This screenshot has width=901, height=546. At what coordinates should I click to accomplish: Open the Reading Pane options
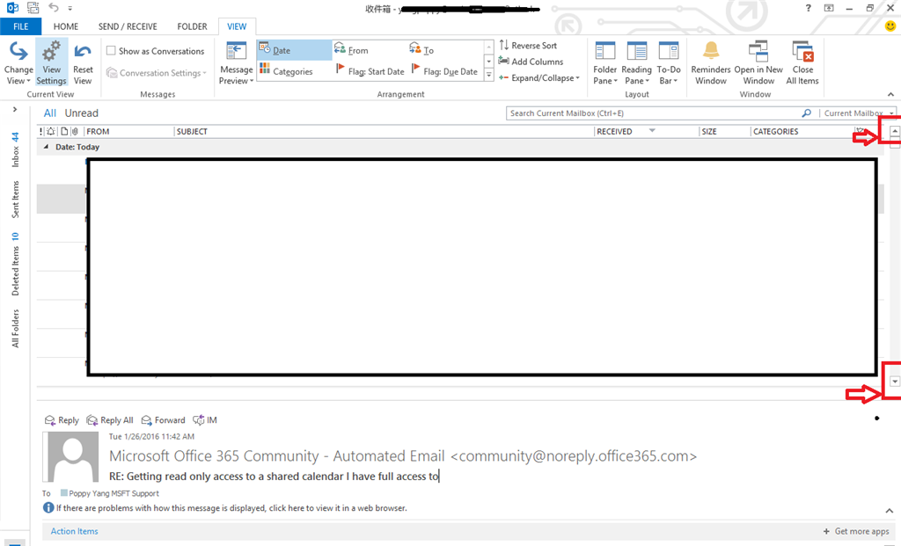click(637, 63)
